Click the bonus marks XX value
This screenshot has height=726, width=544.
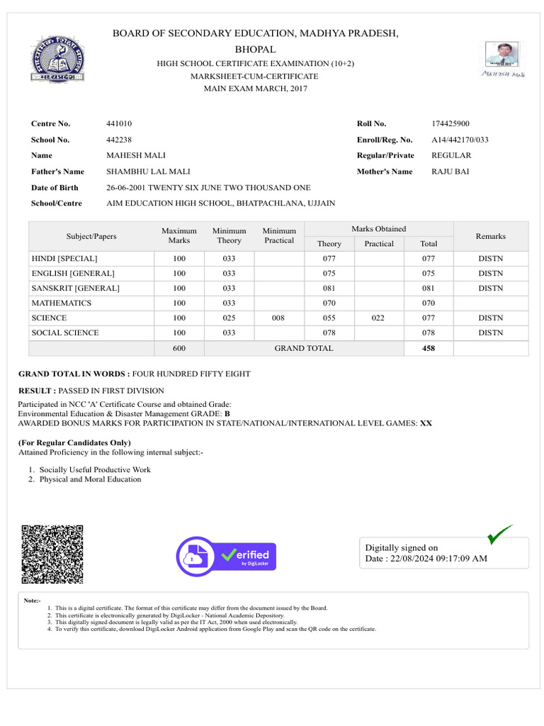(x=426, y=424)
